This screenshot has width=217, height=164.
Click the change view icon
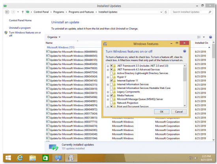199,37
